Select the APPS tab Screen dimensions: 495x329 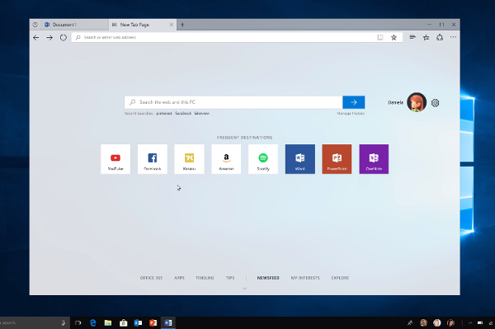pyautogui.click(x=179, y=278)
